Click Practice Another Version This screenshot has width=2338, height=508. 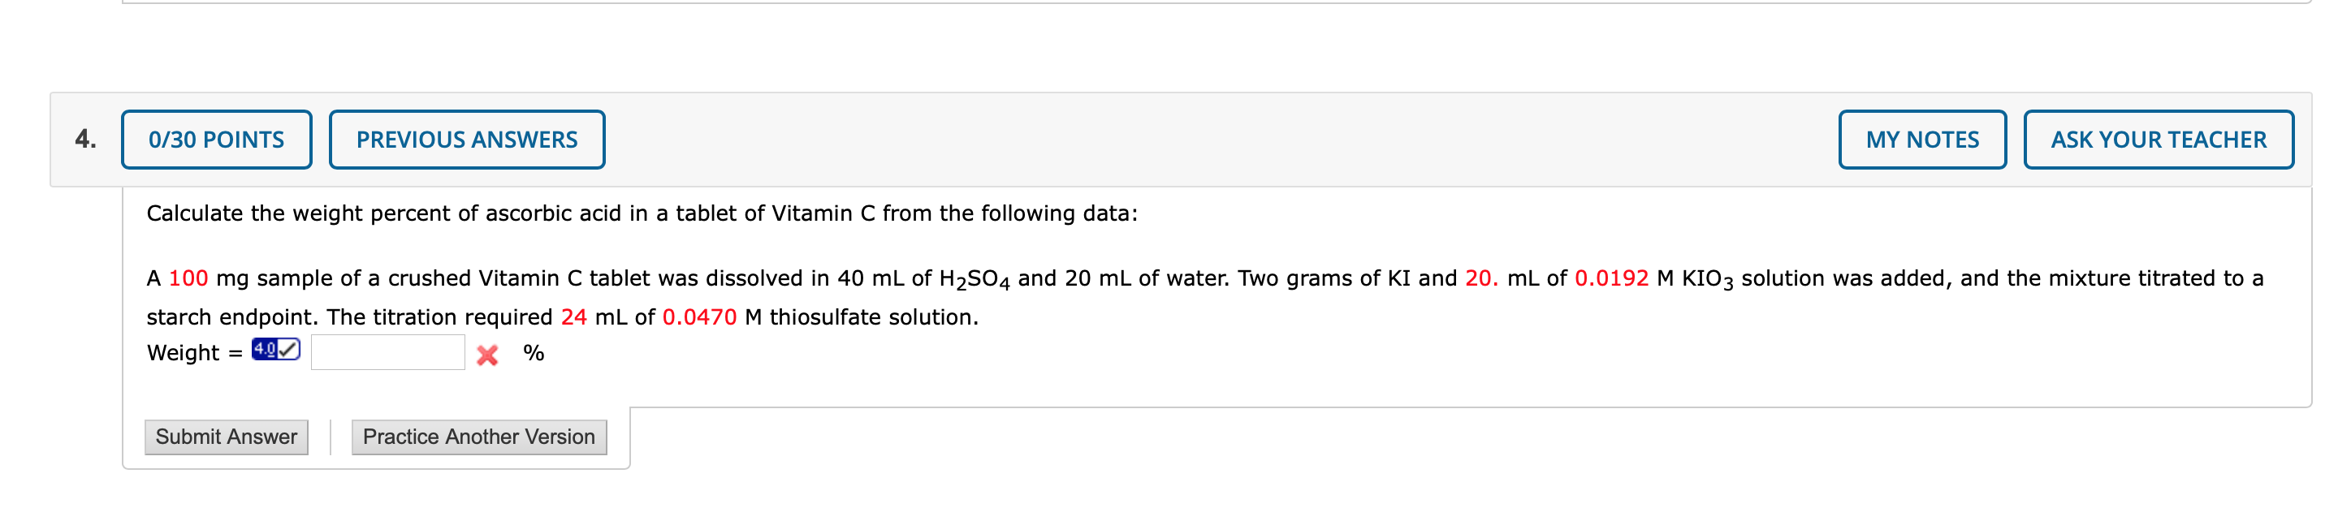[478, 437]
